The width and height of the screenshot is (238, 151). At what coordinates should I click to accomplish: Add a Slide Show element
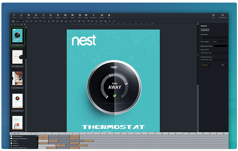(36, 16)
